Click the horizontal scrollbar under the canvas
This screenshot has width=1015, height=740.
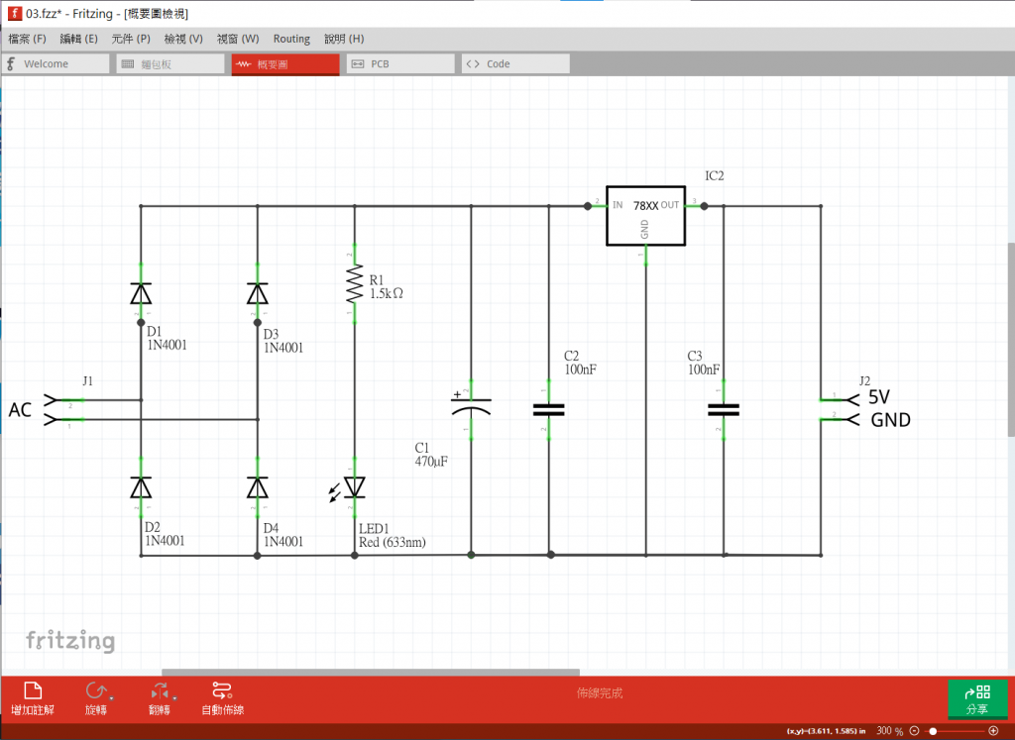click(371, 672)
